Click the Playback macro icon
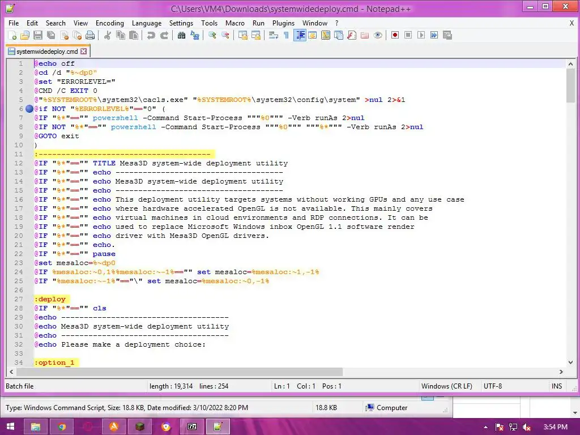The image size is (580, 435). tap(421, 35)
